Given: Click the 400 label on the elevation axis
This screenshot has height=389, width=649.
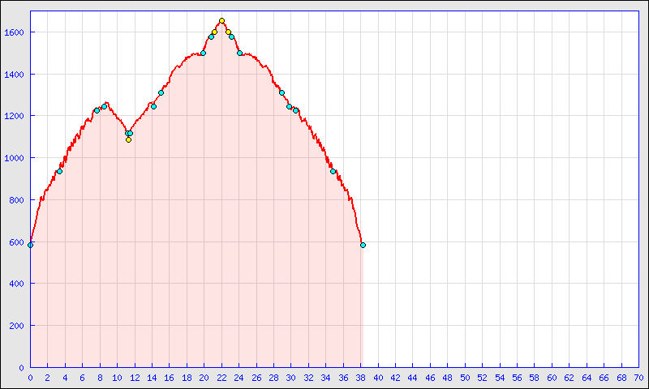Looking at the screenshot, I should (16, 284).
